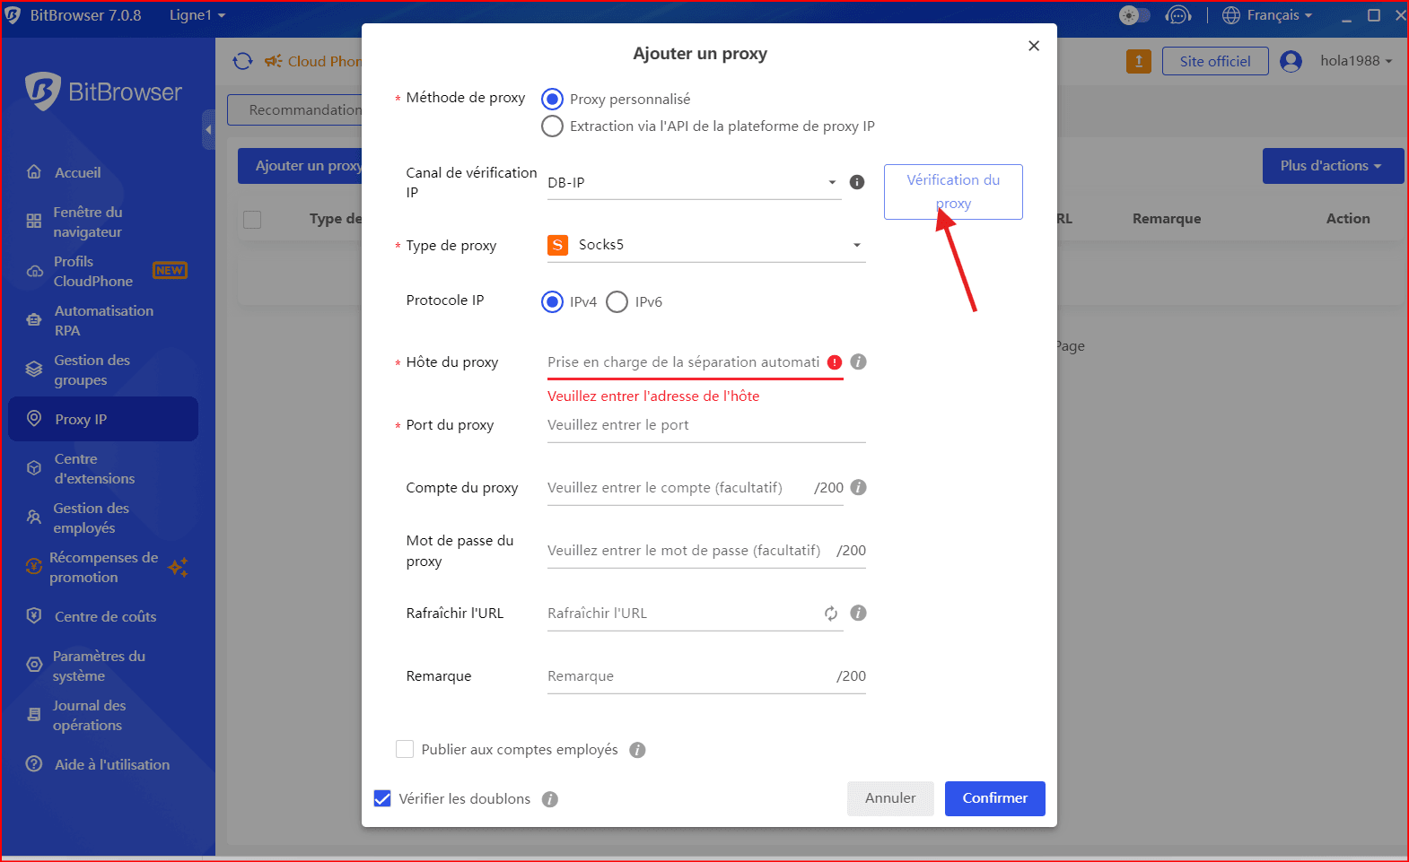
Task: Click the Confirmer button
Action: (x=994, y=798)
